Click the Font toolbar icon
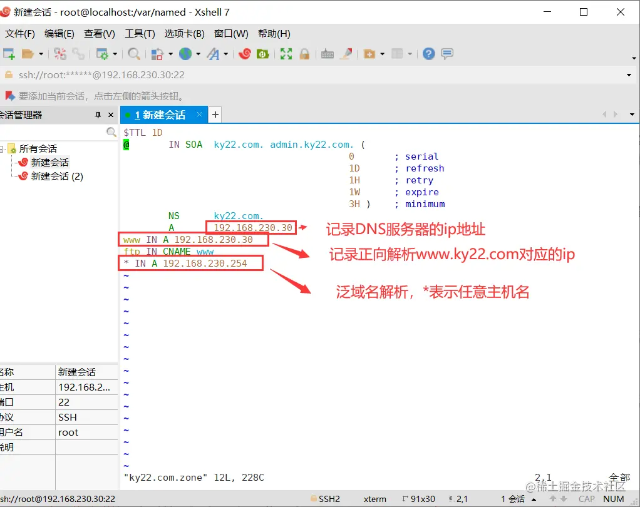 (213, 54)
